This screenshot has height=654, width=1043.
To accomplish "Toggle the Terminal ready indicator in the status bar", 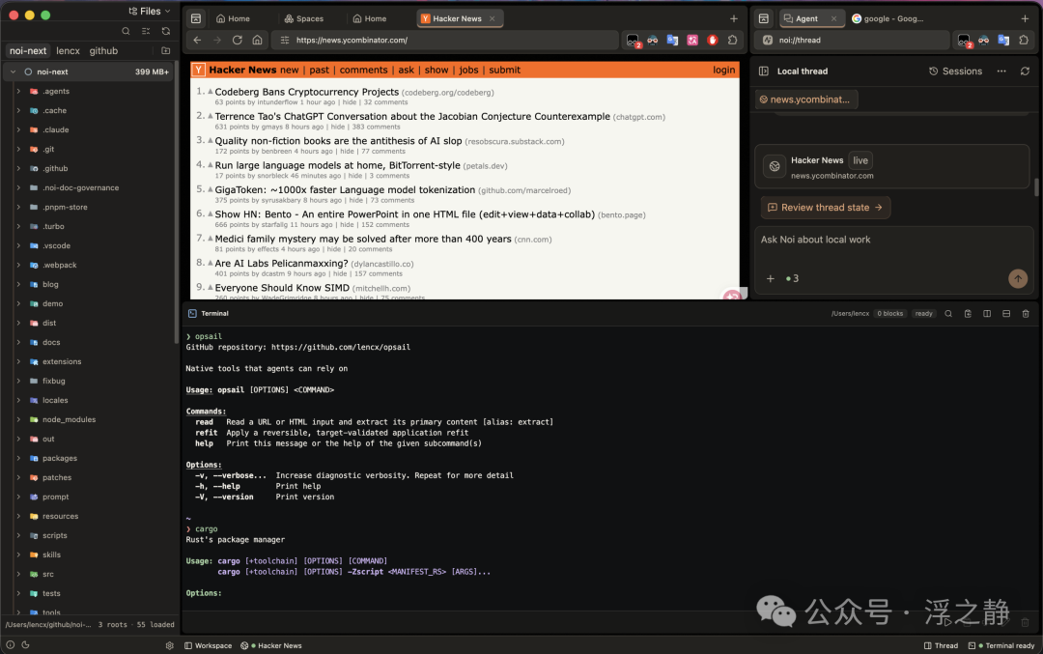I will pos(1001,645).
